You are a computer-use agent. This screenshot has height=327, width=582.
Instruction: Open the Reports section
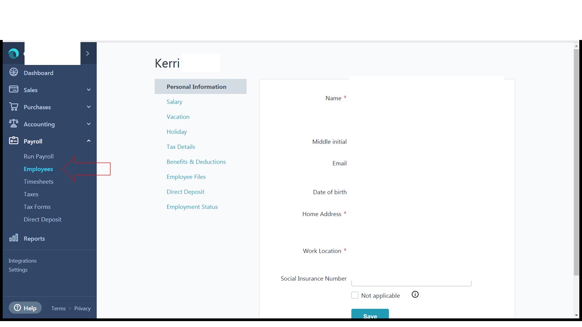click(34, 238)
